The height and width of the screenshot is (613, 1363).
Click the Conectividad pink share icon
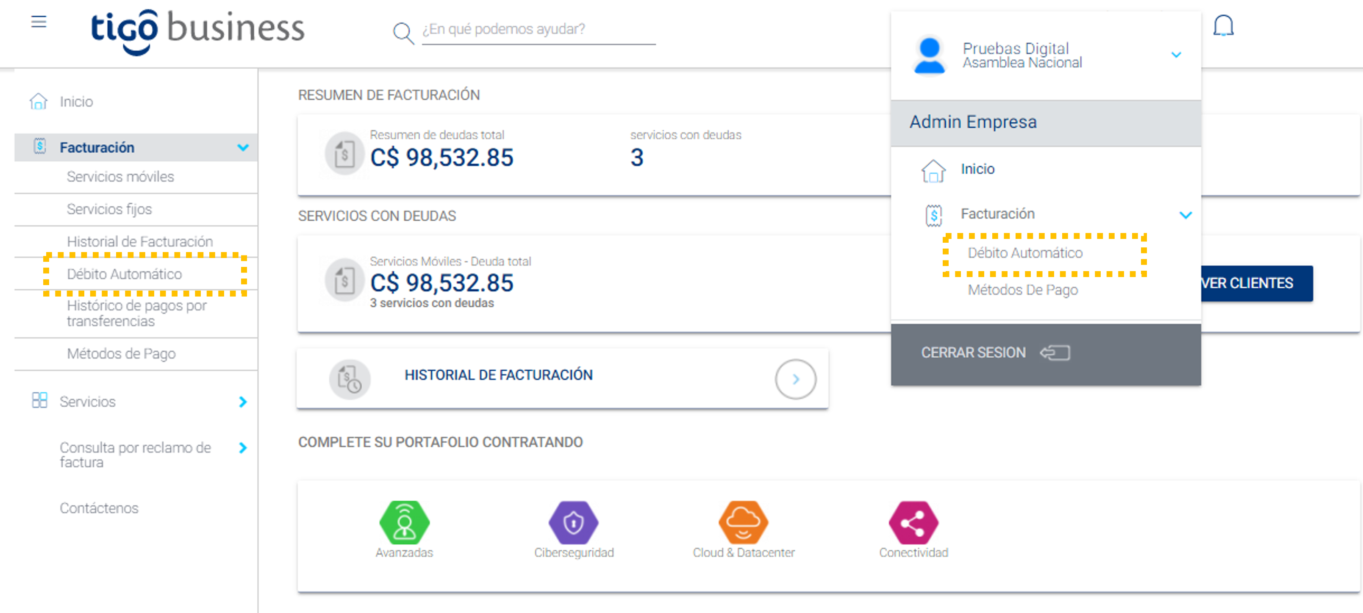click(913, 523)
